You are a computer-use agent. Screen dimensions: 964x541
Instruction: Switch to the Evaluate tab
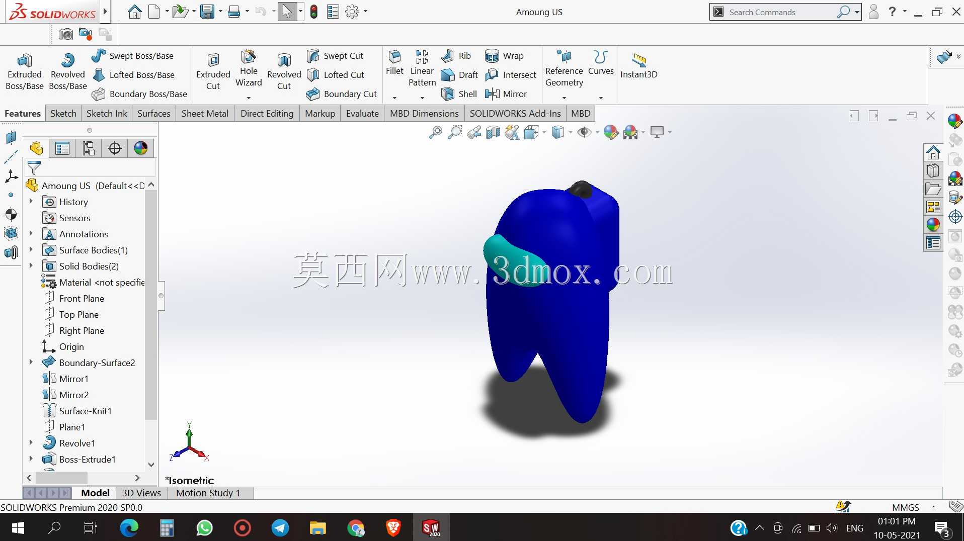tap(362, 114)
